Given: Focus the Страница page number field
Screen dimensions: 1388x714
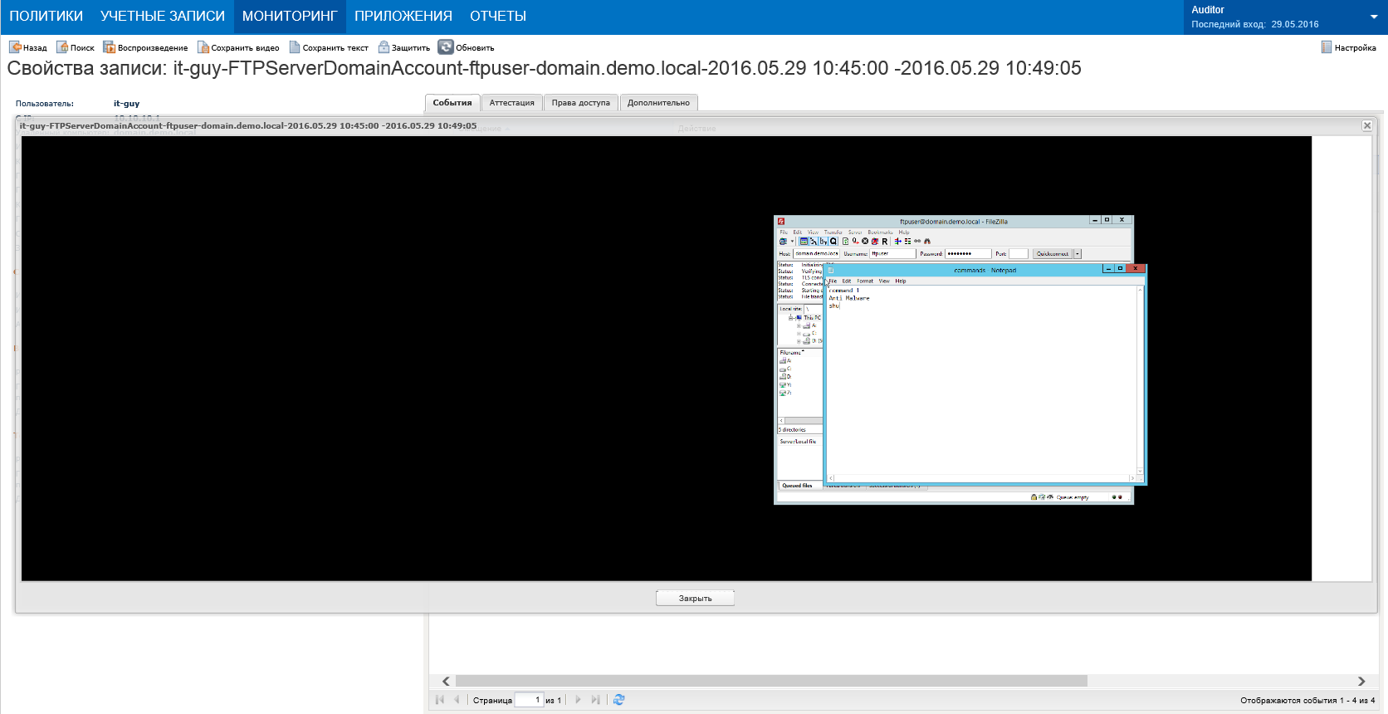Looking at the screenshot, I should pyautogui.click(x=530, y=700).
